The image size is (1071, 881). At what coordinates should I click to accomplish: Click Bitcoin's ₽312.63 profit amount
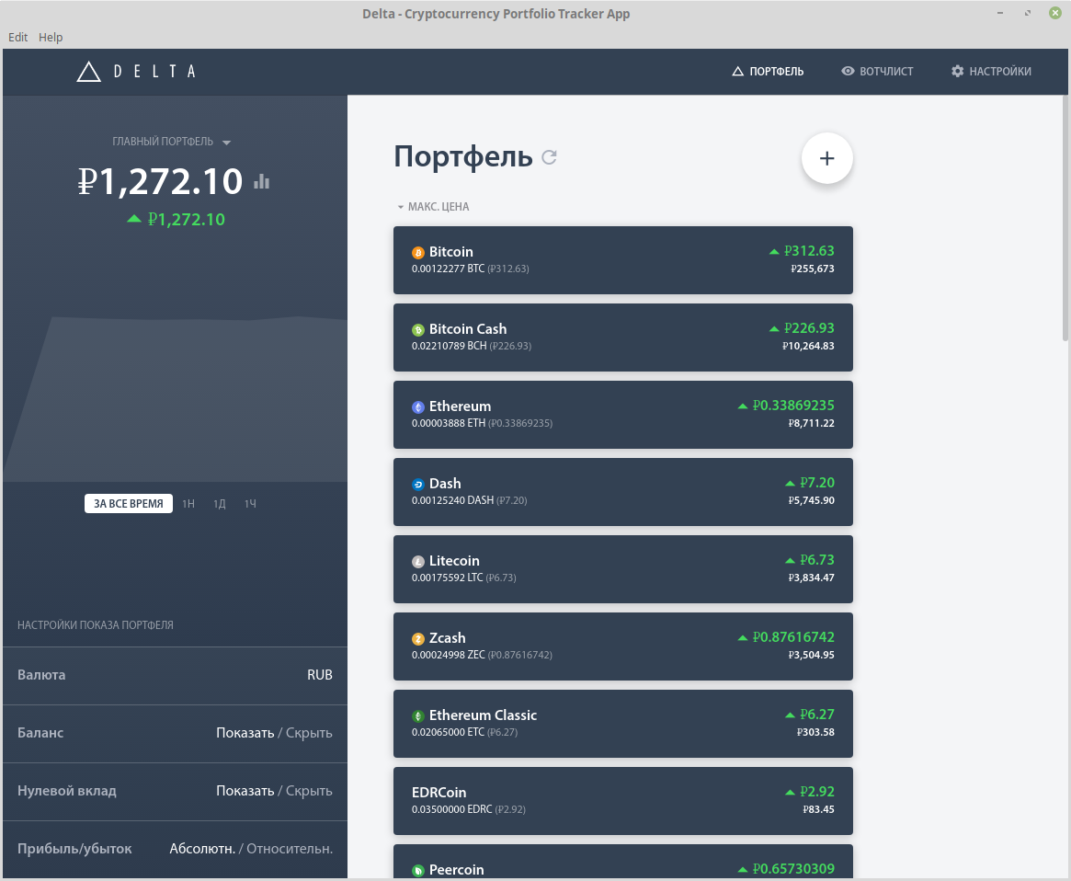pyautogui.click(x=809, y=251)
